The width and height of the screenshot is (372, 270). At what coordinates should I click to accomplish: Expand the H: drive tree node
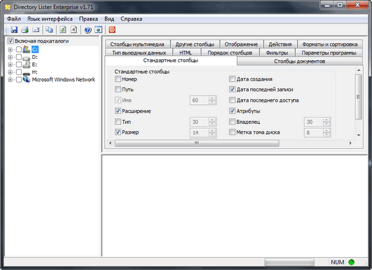[x=10, y=72]
